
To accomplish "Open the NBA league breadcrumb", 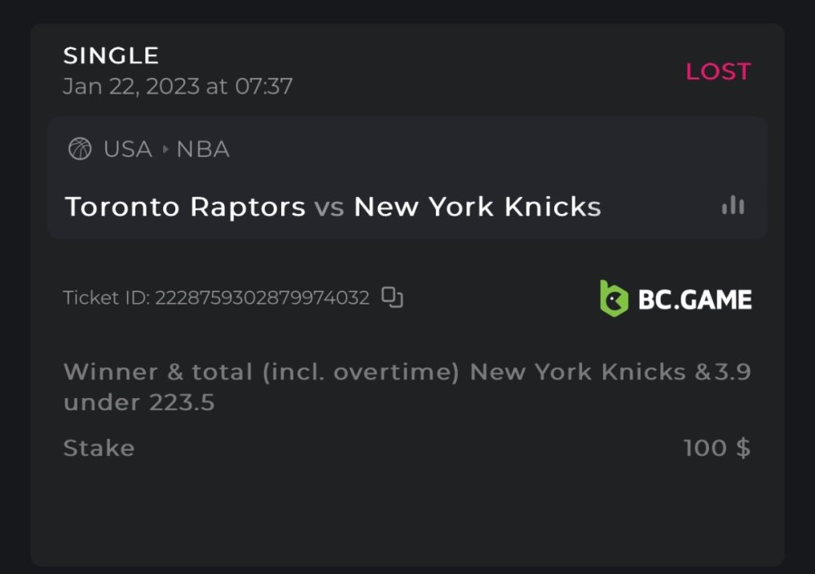I will click(203, 150).
